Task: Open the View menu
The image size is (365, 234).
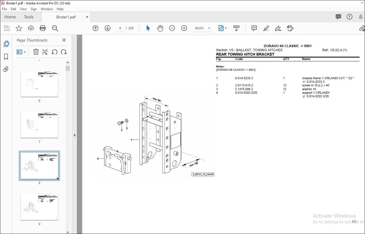Action: 24,9
